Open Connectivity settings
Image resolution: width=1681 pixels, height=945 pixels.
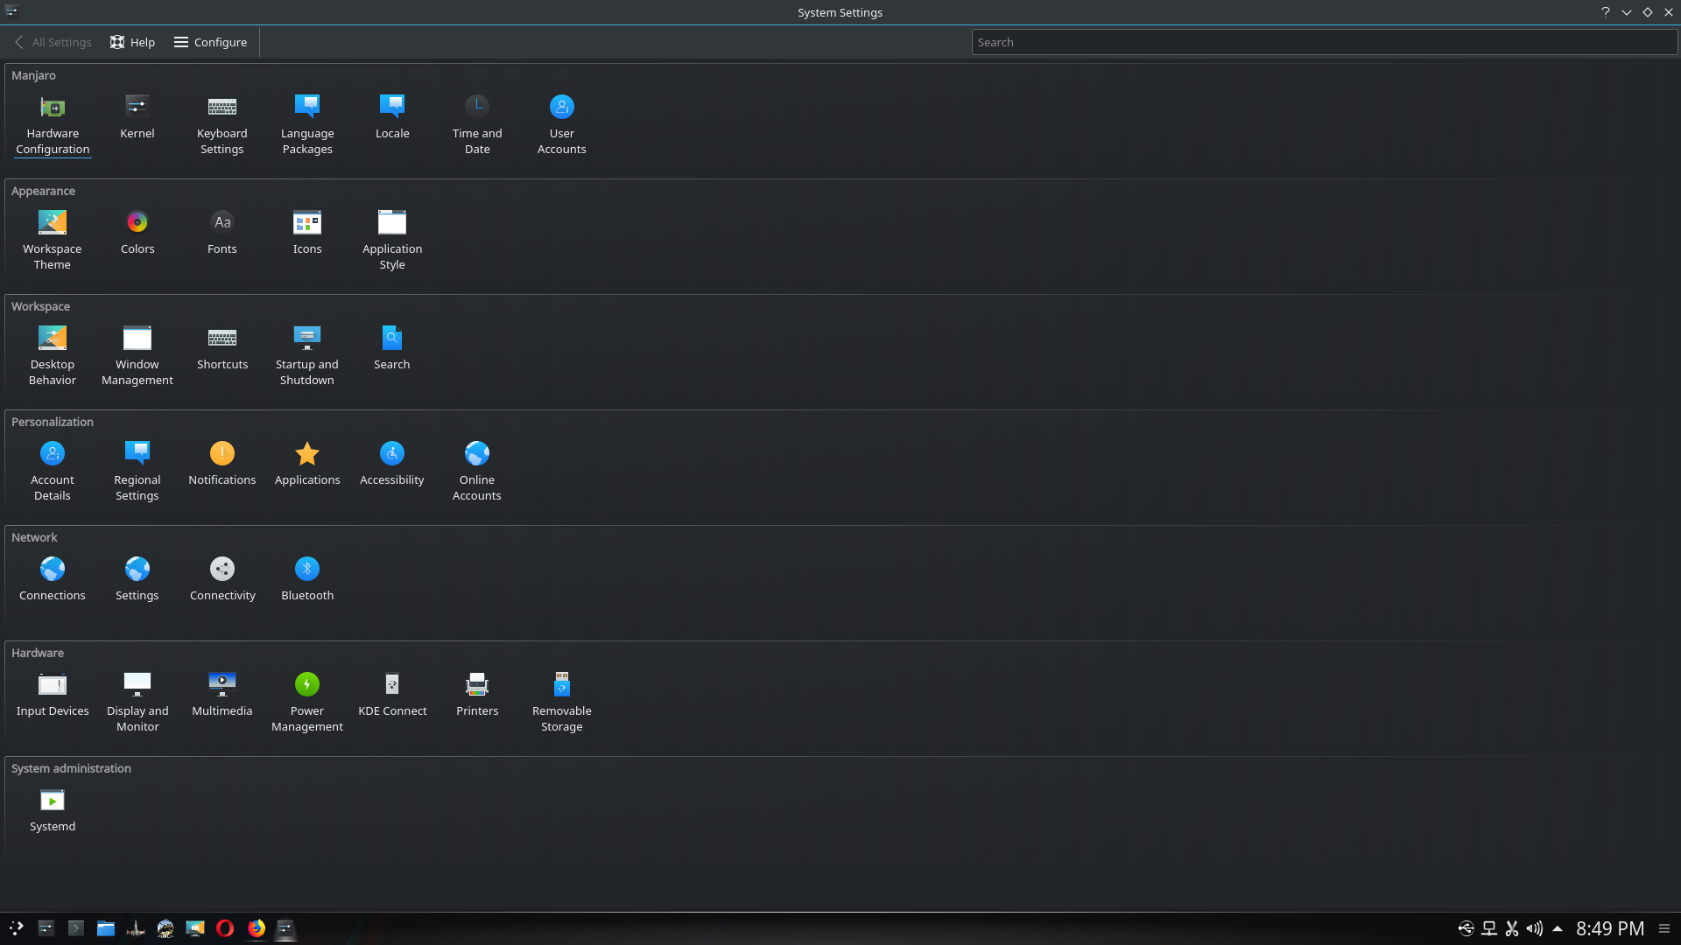[222, 578]
